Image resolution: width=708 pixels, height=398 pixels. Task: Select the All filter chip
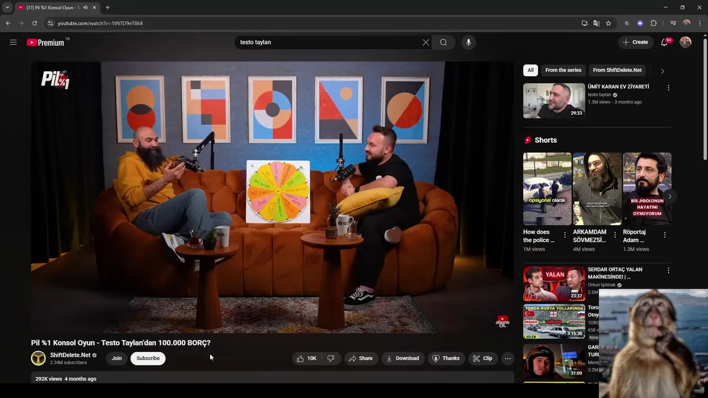click(530, 70)
